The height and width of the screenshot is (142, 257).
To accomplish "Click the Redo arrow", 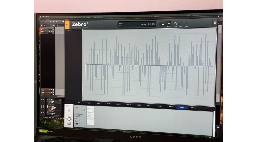I will click(x=180, y=24).
